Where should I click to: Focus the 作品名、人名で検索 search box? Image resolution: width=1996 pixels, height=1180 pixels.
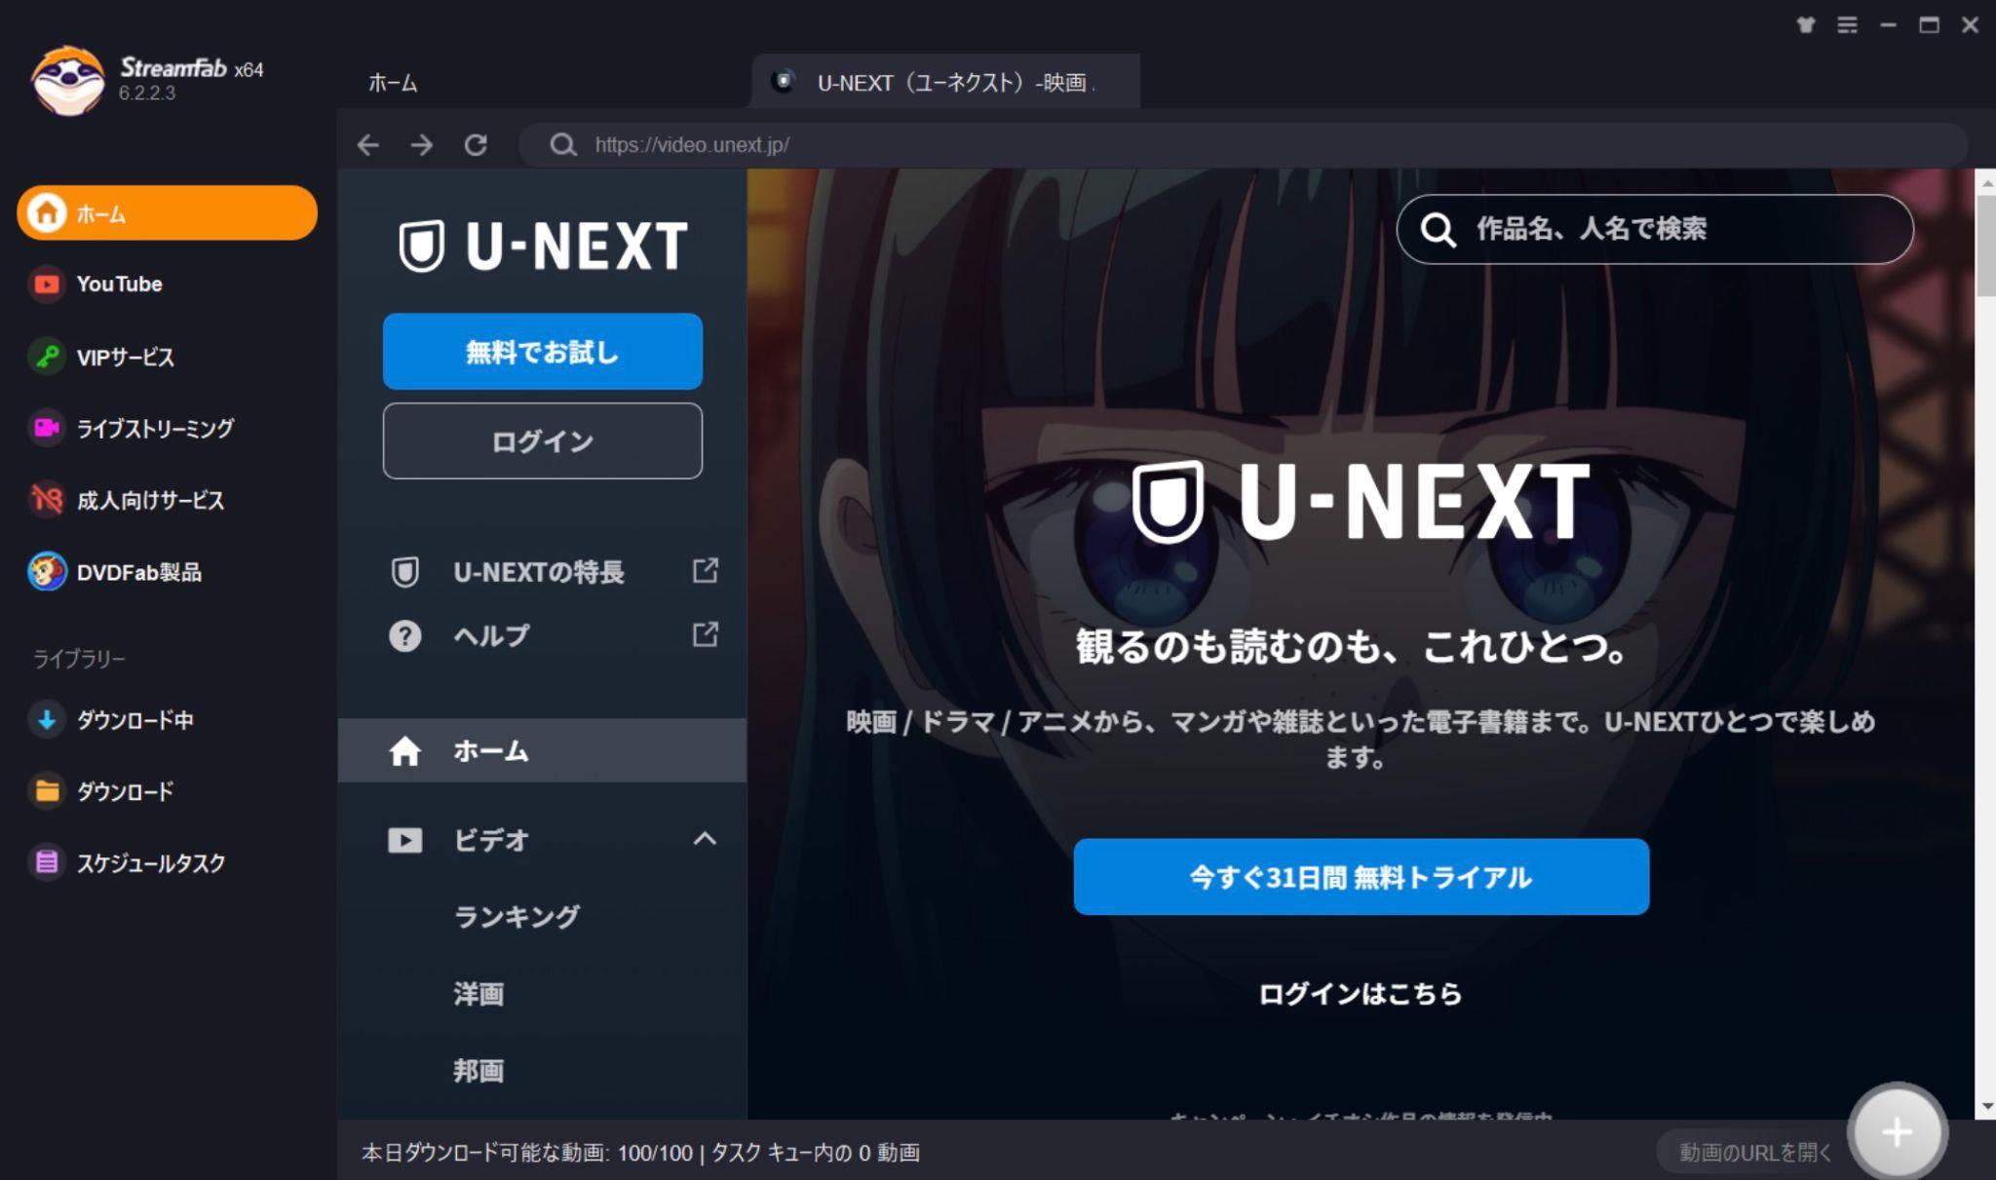click(1655, 229)
